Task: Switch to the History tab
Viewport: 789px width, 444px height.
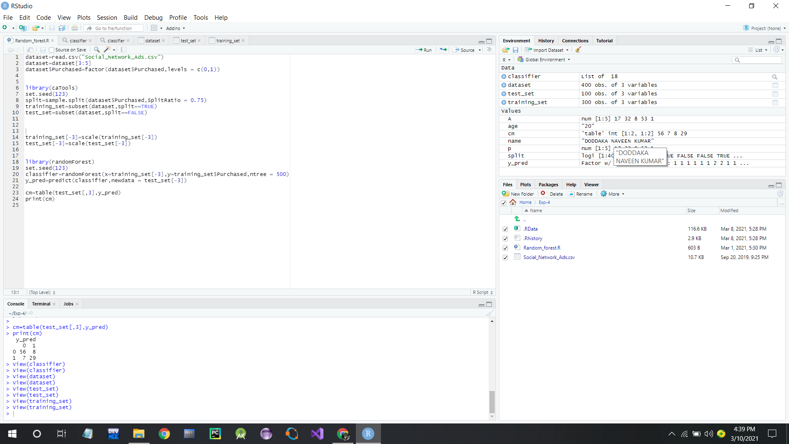Action: (546, 40)
